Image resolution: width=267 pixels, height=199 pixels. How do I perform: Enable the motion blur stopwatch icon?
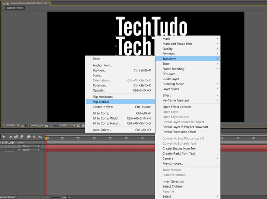pos(34,137)
